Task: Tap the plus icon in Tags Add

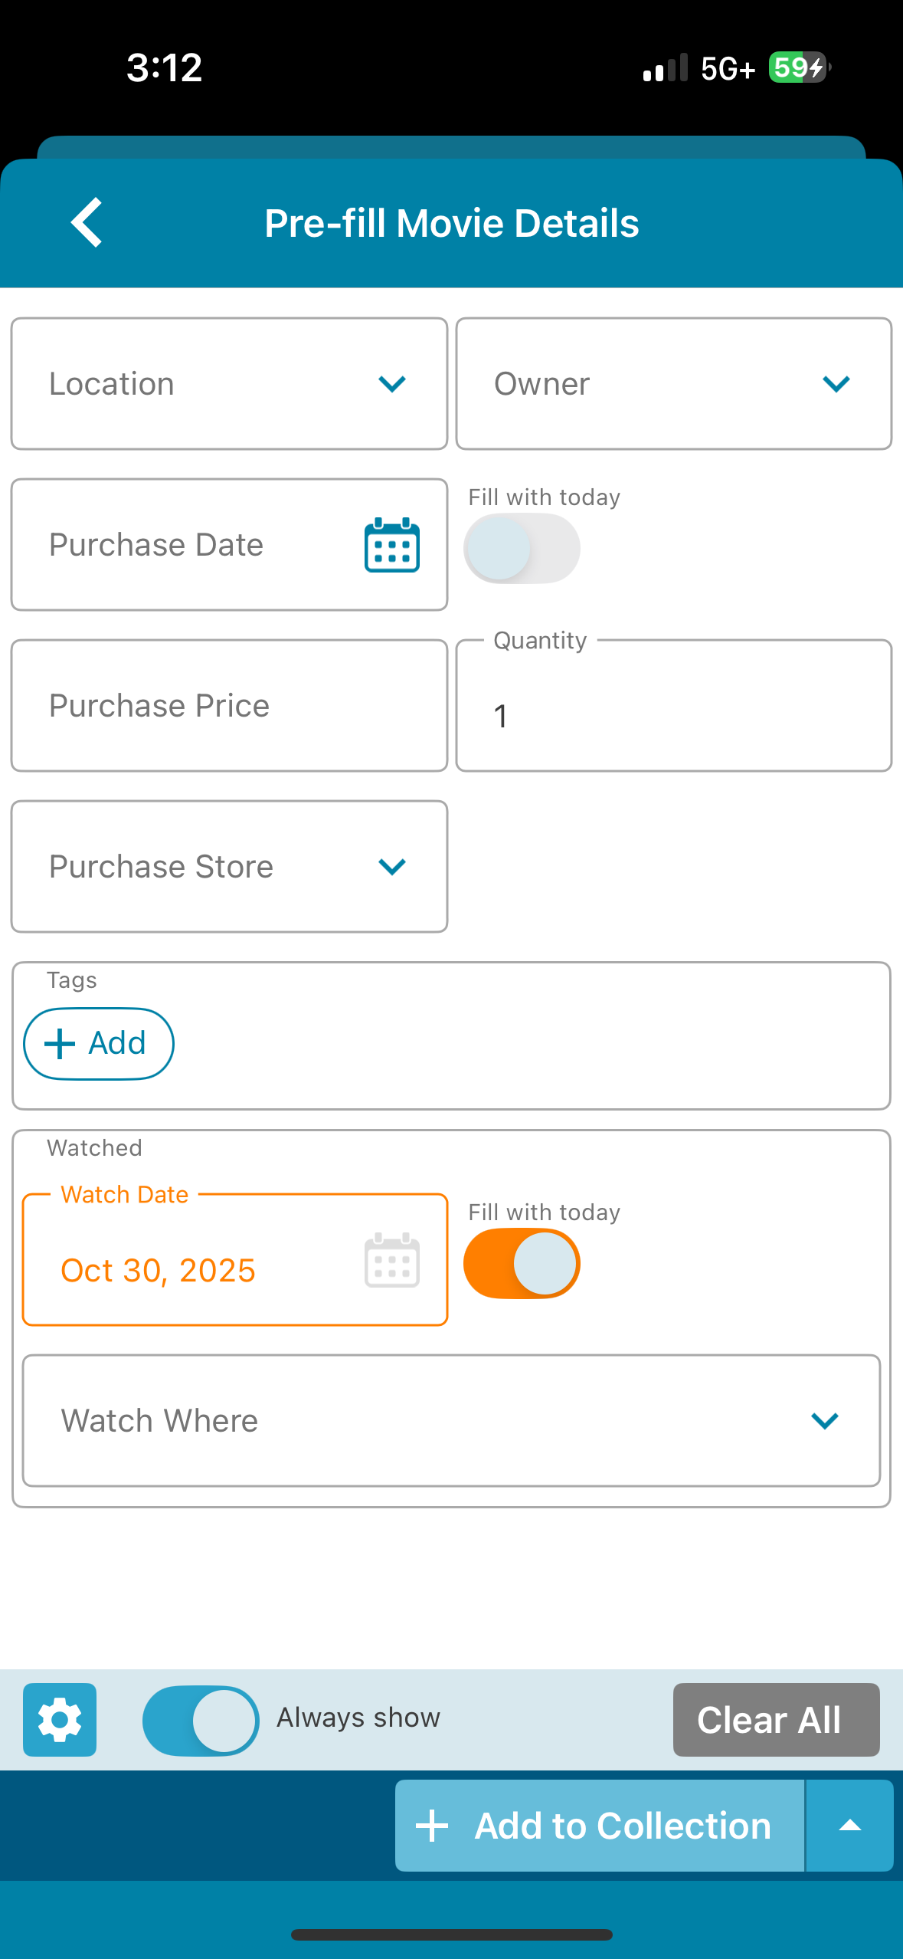Action: (x=60, y=1044)
